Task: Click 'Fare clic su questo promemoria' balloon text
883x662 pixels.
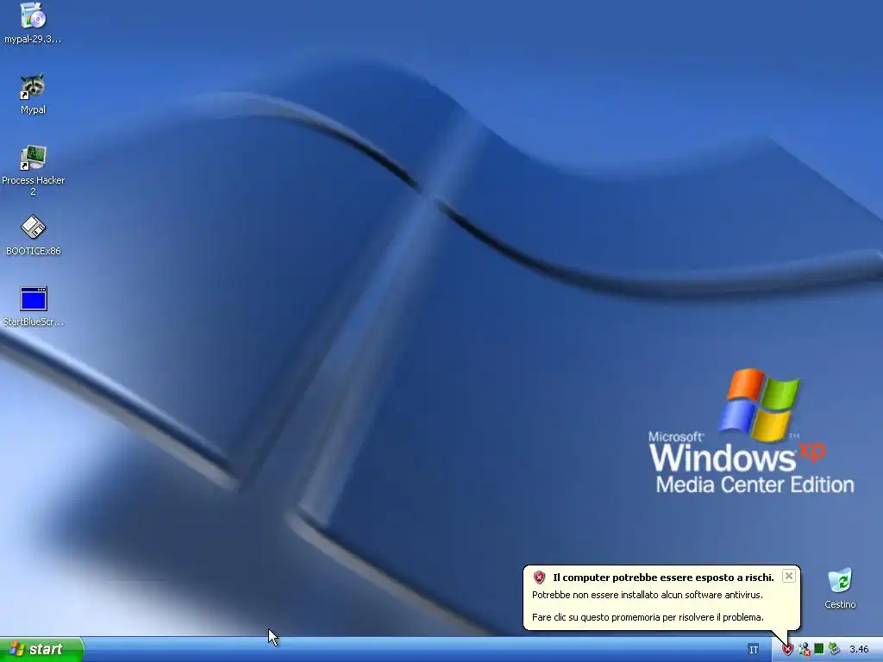Action: click(x=648, y=617)
